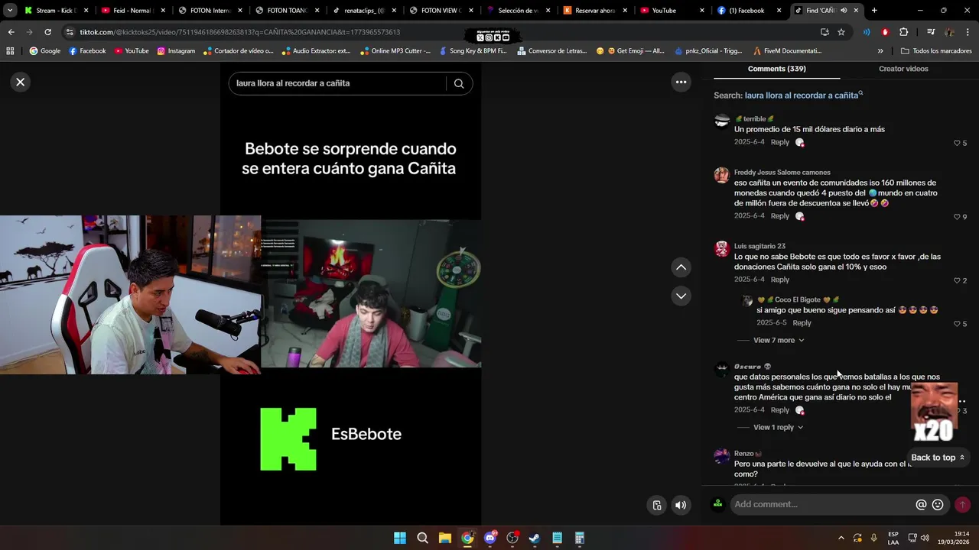This screenshot has width=979, height=550.
Task: Open Windows taskbar search
Action: coord(422,538)
